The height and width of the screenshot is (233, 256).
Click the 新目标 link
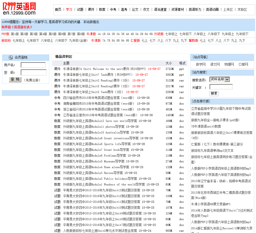[6, 40]
